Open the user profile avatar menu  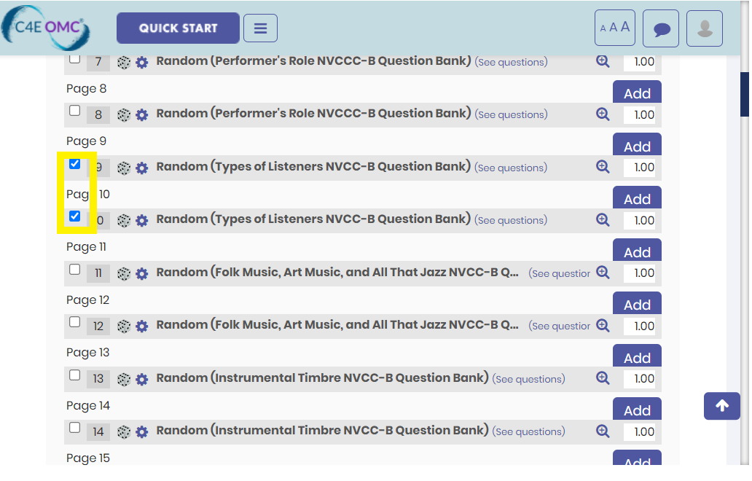click(704, 28)
